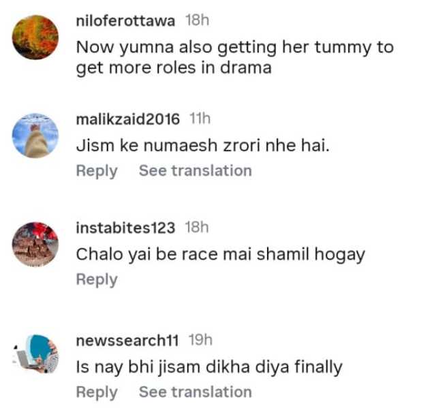Visit the instabites123 username link

pyautogui.click(x=125, y=228)
